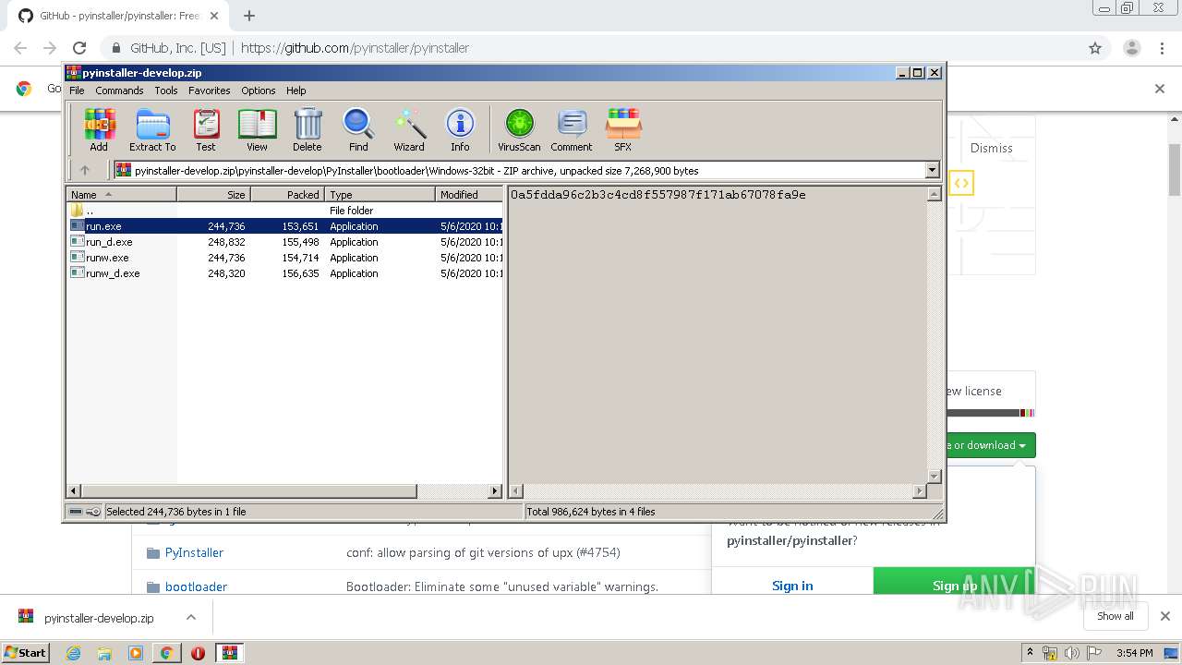Open download item options chevron

(x=191, y=617)
